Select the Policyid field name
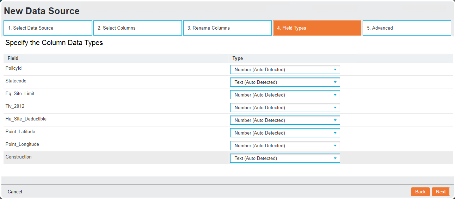This screenshot has width=455, height=199. (14, 68)
